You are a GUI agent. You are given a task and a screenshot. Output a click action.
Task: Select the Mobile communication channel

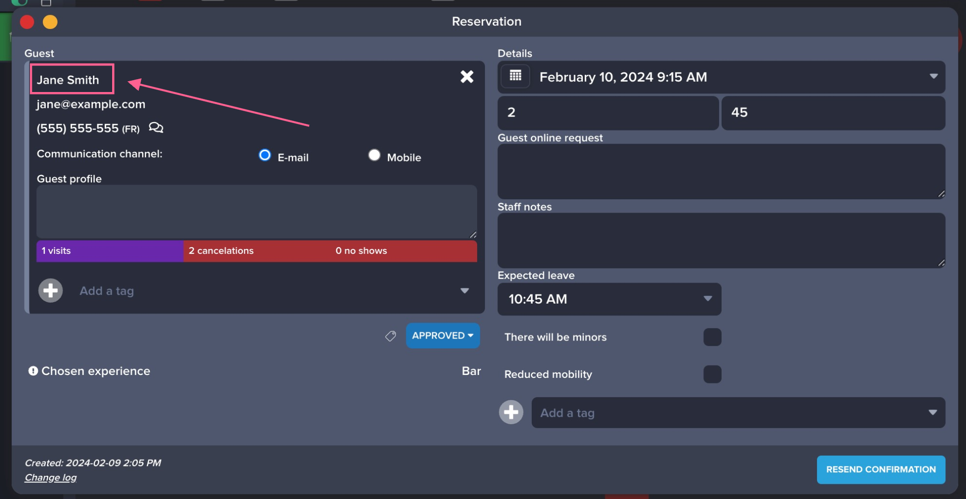click(x=374, y=156)
